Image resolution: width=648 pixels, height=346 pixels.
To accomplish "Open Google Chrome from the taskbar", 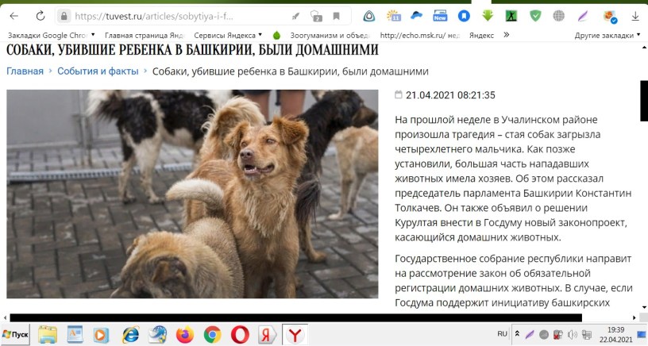I will click(x=212, y=335).
